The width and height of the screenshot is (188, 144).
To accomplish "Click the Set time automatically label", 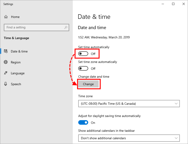I will tap(94, 47).
